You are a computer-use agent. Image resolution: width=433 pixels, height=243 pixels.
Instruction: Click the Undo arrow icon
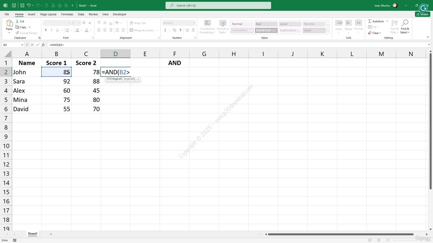29,5
